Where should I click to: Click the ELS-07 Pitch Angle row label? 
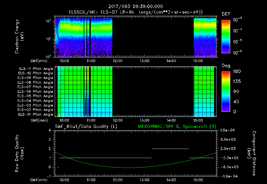pyautogui.click(x=35, y=87)
